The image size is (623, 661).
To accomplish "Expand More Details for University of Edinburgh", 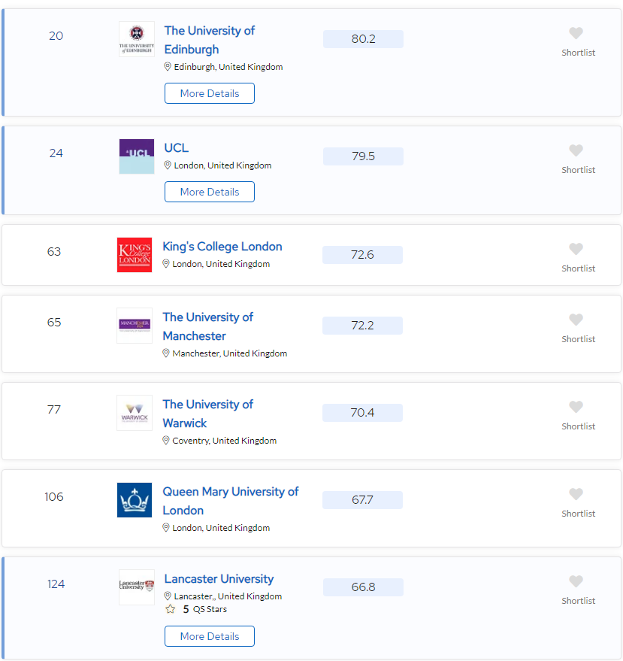I will point(210,93).
